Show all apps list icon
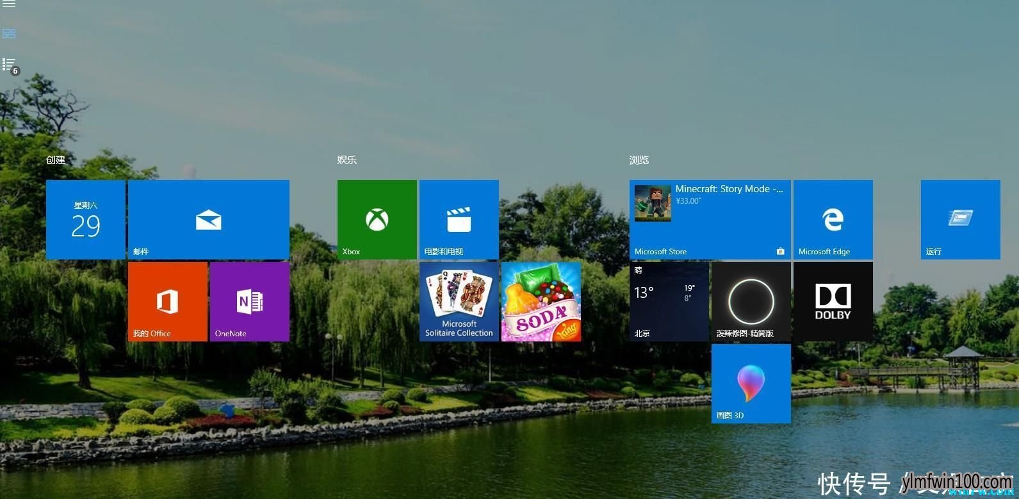The height and width of the screenshot is (499, 1019). 9,64
